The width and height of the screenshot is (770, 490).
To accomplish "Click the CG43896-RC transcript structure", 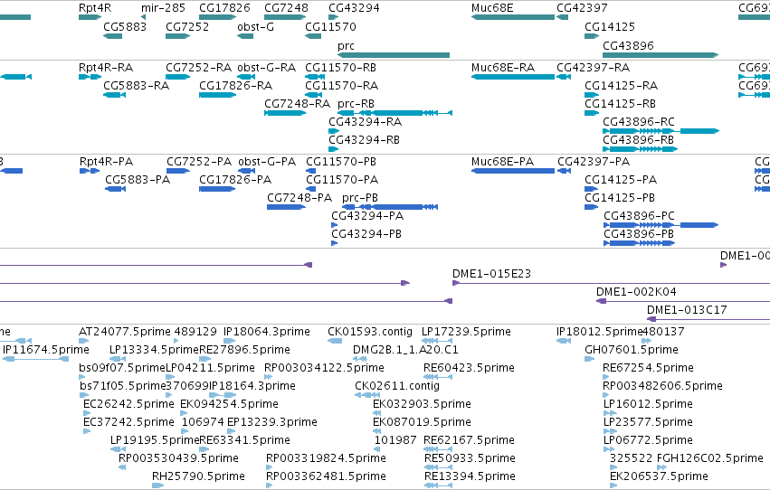I will click(661, 131).
